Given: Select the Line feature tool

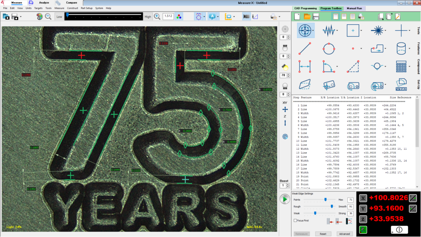Looking at the screenshot, I should [x=305, y=49].
